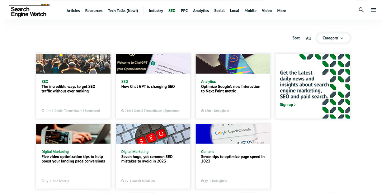Click the Sign up link
The width and height of the screenshot is (386, 196).
pos(288,105)
